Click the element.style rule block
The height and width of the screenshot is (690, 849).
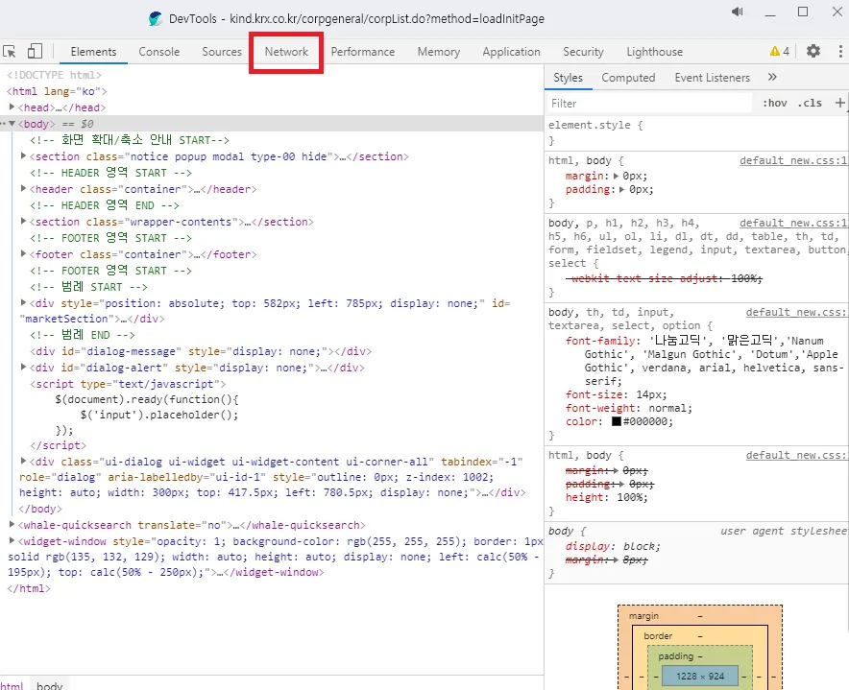696,132
